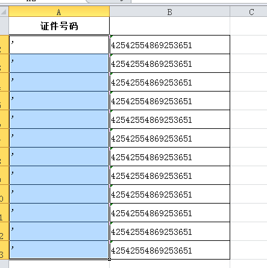This screenshot has width=267, height=268.
Task: Select cell B9 number 4254255486925365​1
Action: [170, 175]
